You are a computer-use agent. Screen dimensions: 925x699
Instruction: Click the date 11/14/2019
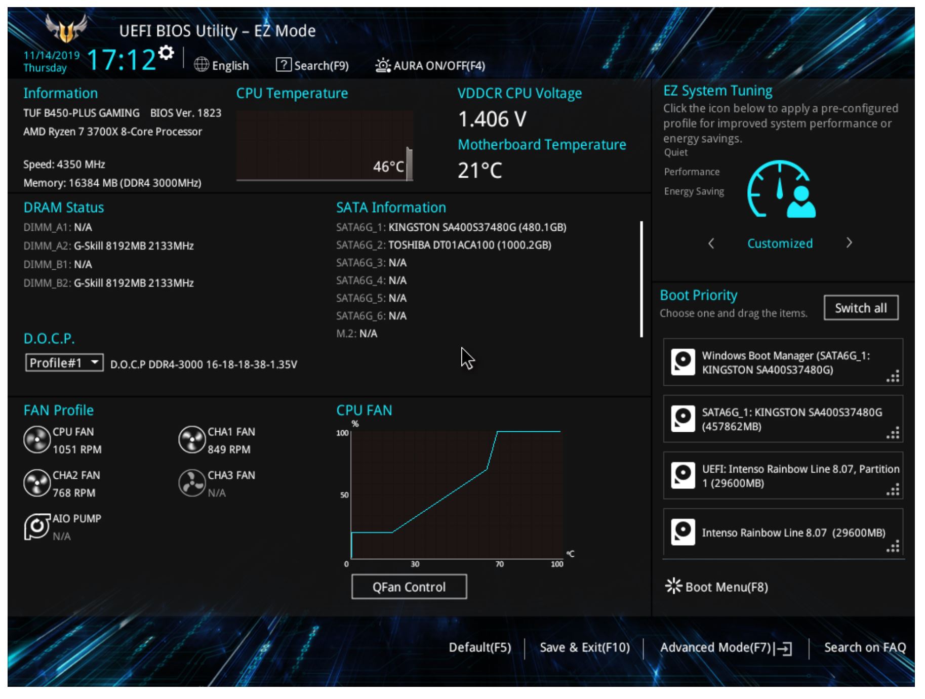coord(52,55)
